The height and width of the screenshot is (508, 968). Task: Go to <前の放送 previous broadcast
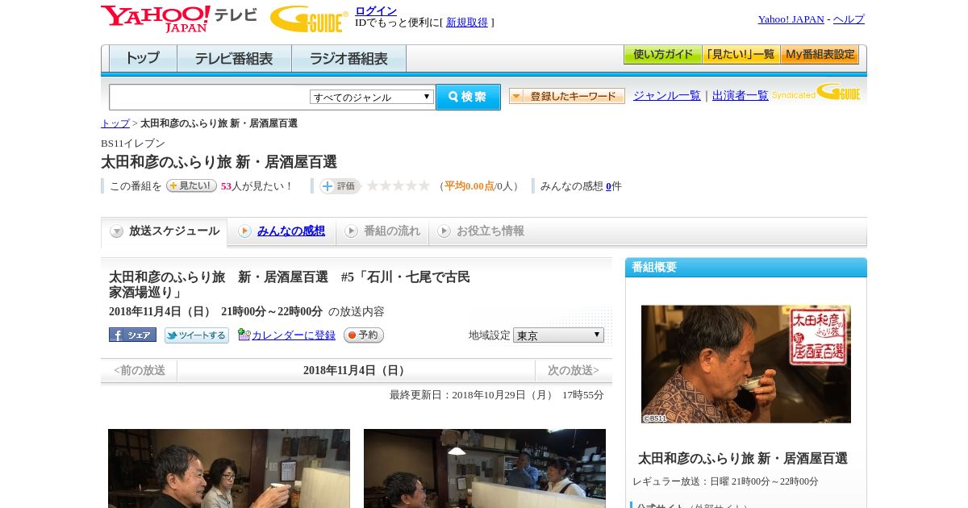(x=140, y=371)
